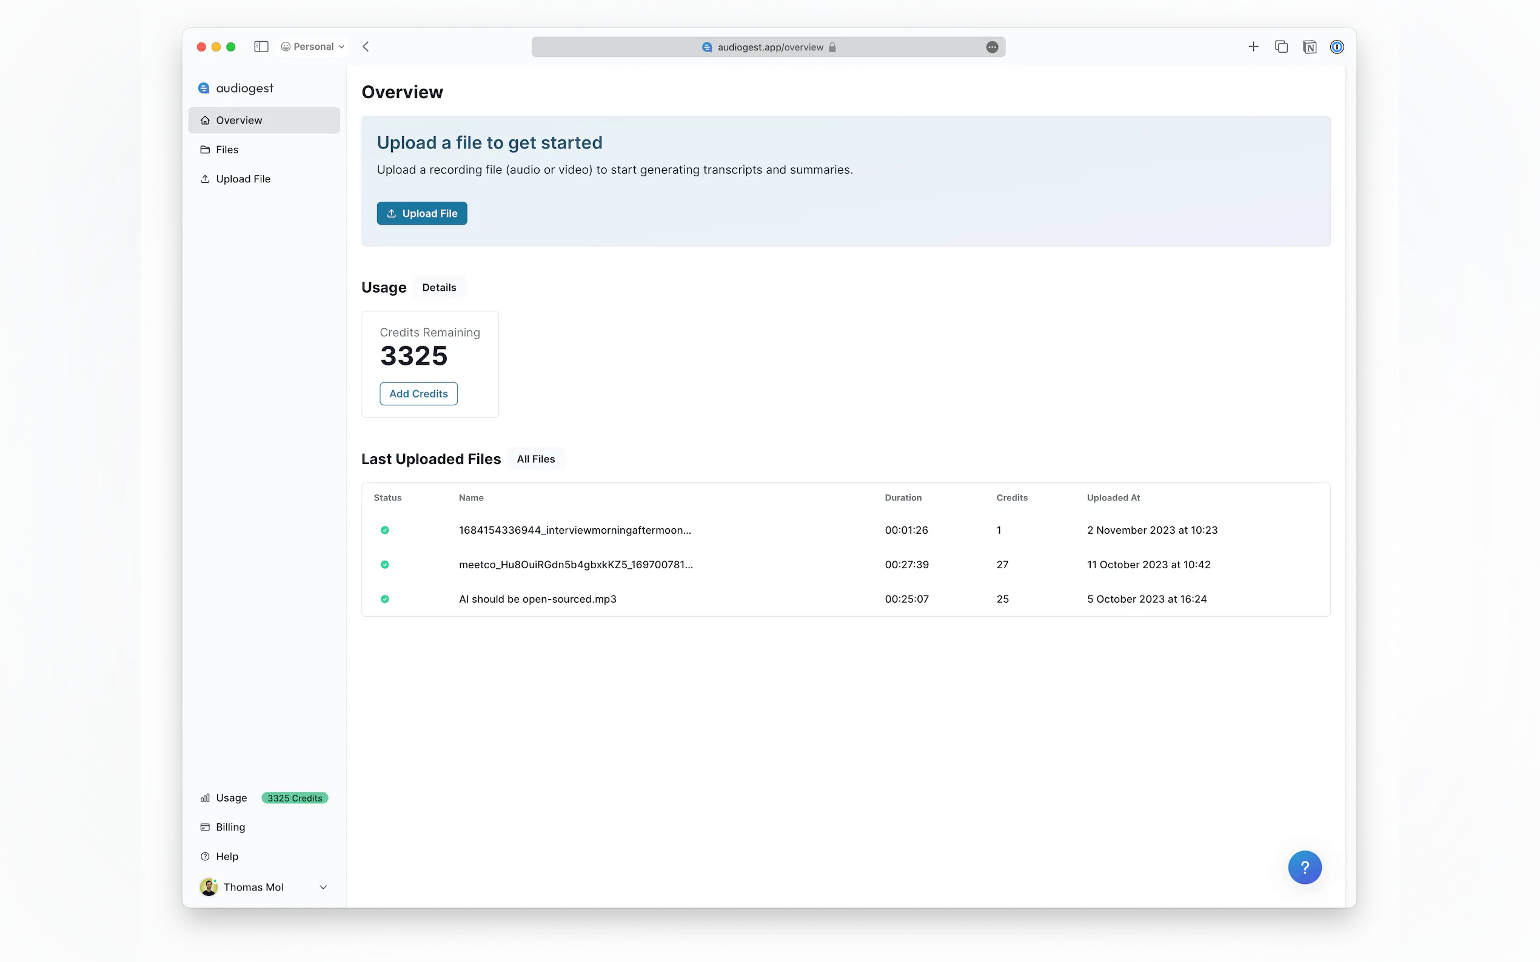The height and width of the screenshot is (962, 1540).
Task: Go back with browser back arrow
Action: tap(366, 47)
